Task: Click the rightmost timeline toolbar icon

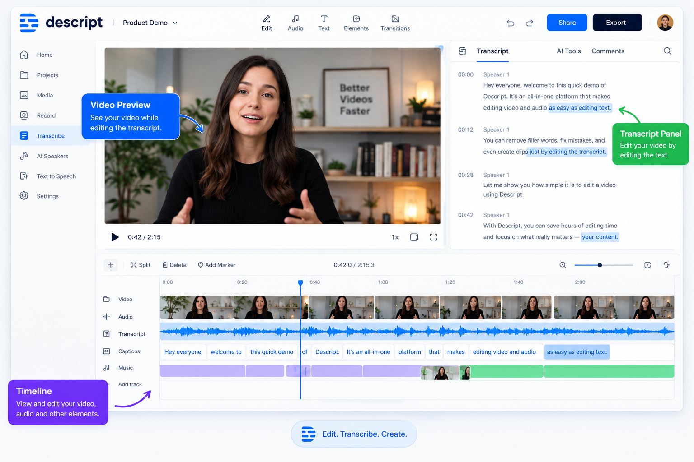Action: [x=666, y=265]
